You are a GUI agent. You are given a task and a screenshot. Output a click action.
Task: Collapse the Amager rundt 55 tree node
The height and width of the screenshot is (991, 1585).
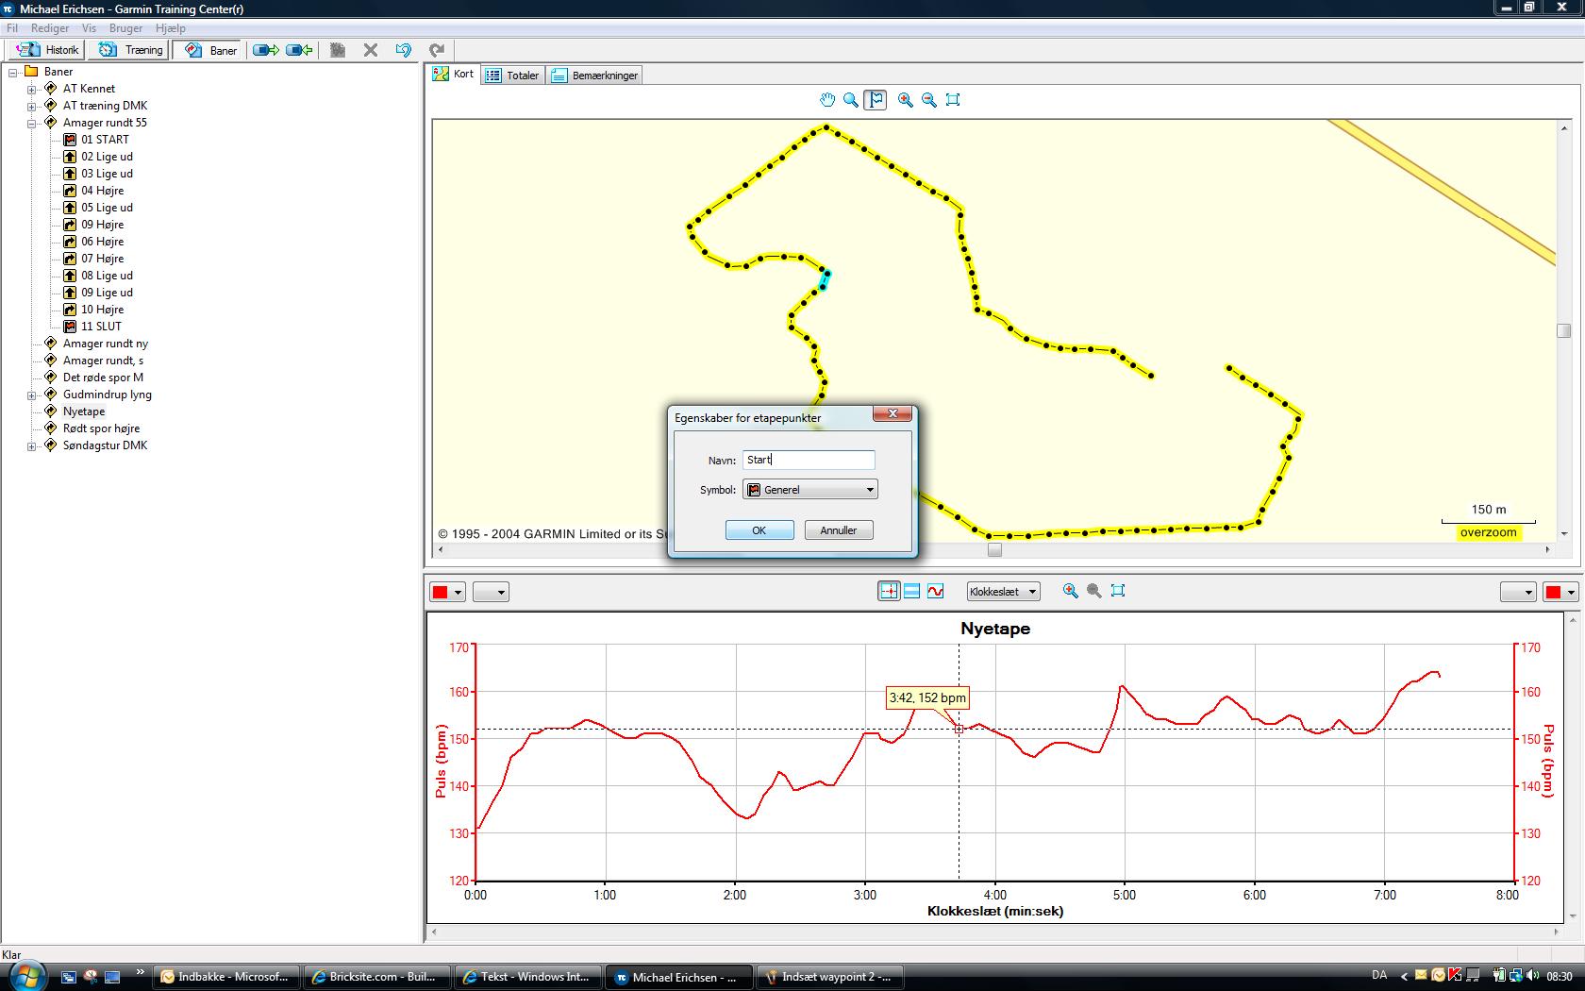31,124
